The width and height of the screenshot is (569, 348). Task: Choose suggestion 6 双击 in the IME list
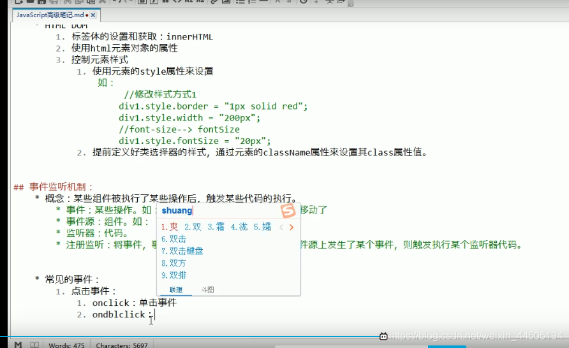click(x=174, y=239)
